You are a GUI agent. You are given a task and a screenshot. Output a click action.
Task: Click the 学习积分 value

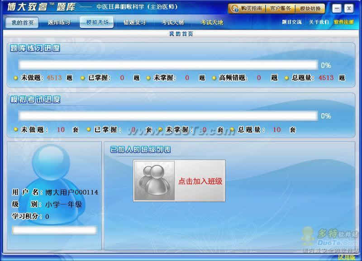47,217
